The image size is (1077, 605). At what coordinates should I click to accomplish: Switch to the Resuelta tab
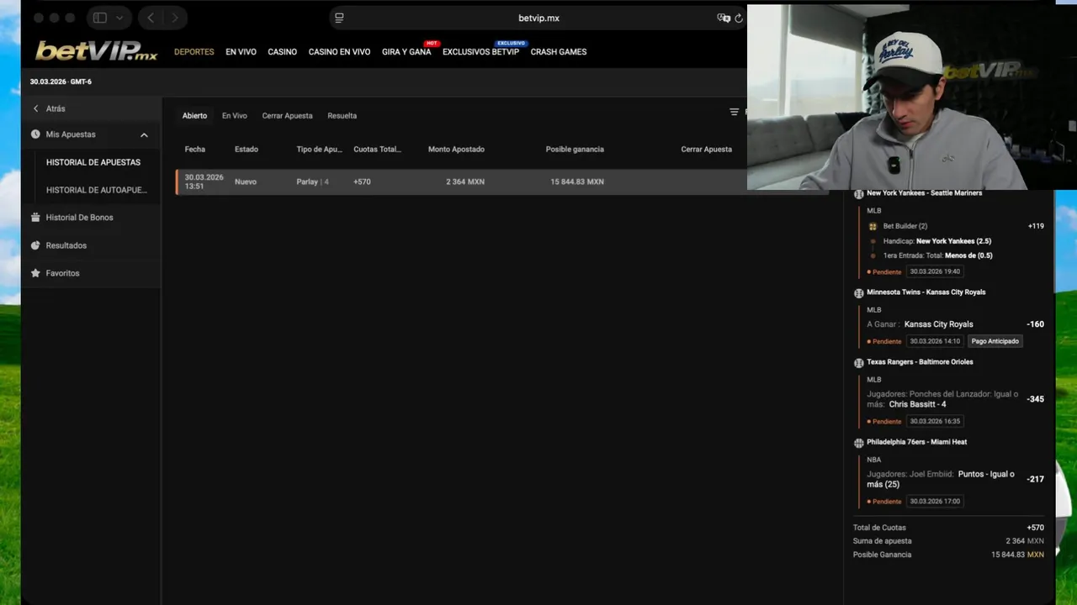[342, 116]
